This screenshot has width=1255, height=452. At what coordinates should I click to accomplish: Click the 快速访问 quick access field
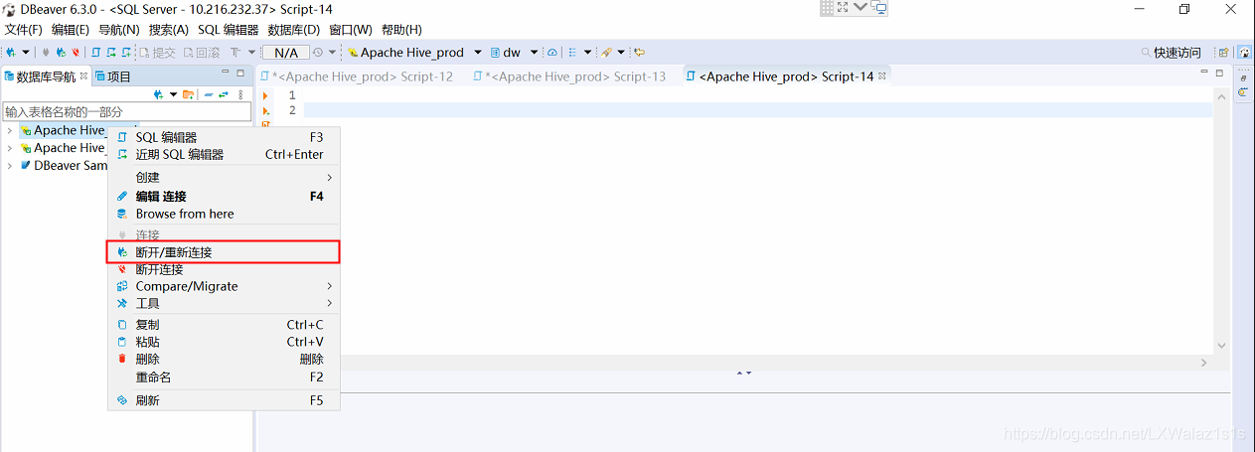point(1177,53)
